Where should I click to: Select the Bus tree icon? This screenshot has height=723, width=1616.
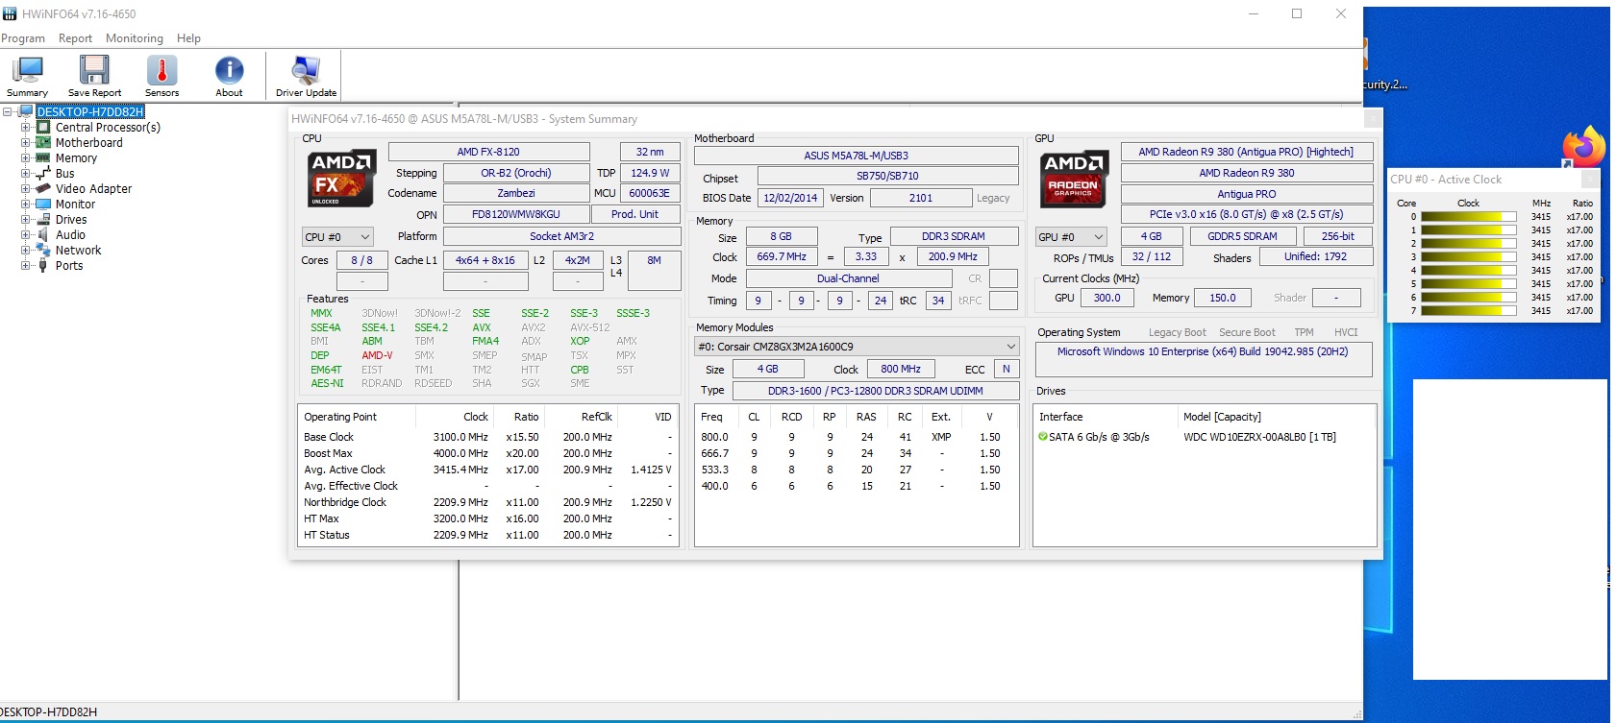coord(43,173)
